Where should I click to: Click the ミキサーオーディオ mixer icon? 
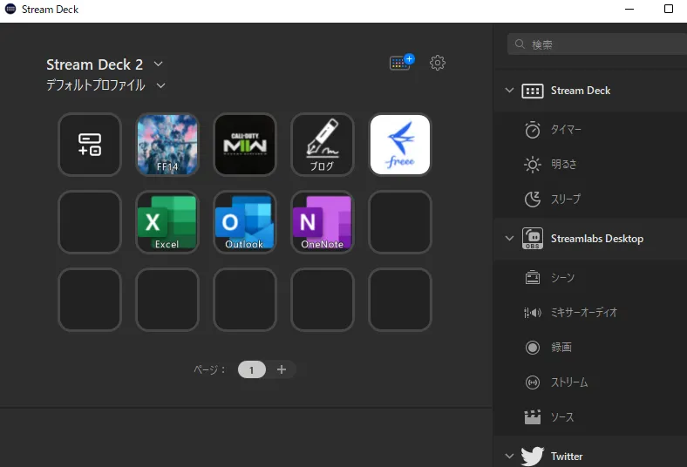coord(533,313)
